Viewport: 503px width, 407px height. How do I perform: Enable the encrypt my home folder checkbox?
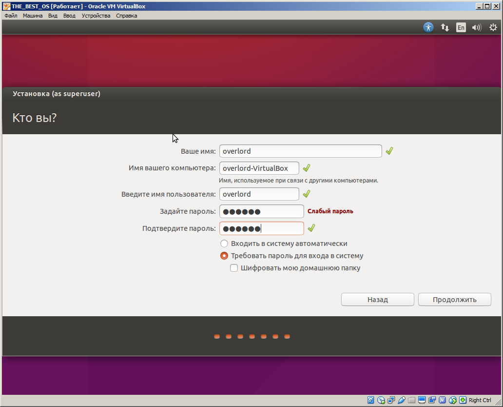(234, 268)
